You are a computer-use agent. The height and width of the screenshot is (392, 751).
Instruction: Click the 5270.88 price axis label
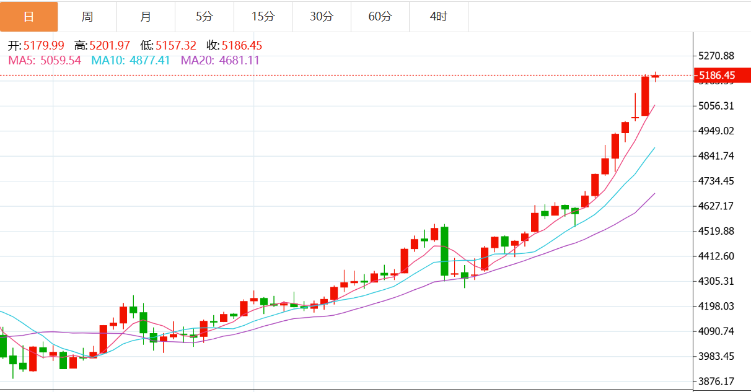tap(716, 56)
